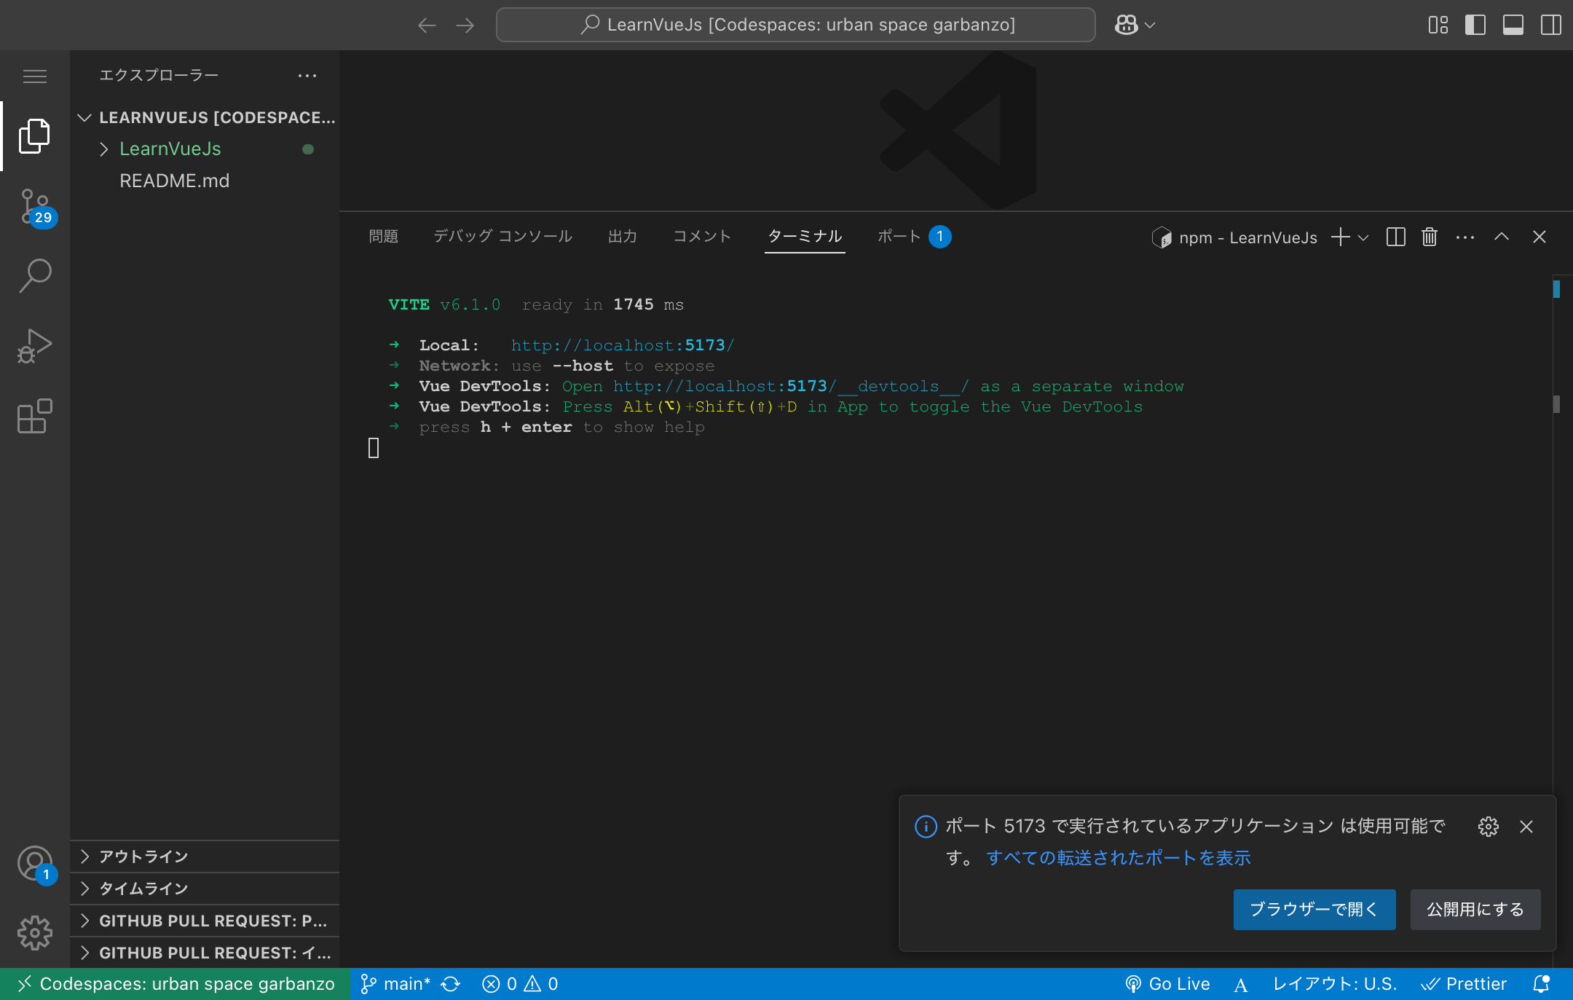This screenshot has width=1573, height=1000.
Task: Open the Manage gear in the activity bar
Action: pyautogui.click(x=35, y=932)
